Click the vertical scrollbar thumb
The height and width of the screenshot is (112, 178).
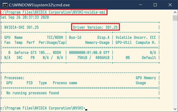[175, 18]
